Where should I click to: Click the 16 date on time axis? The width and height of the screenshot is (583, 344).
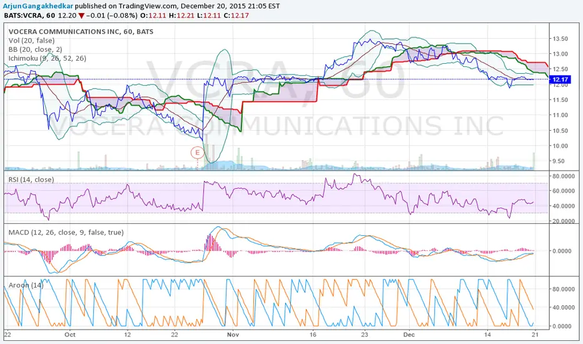(x=313, y=335)
